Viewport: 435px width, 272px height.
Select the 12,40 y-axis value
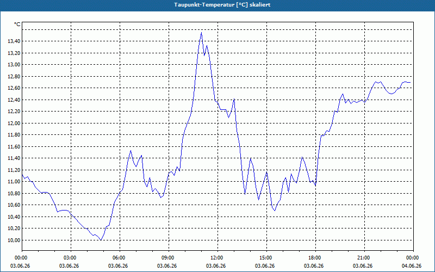(x=14, y=100)
